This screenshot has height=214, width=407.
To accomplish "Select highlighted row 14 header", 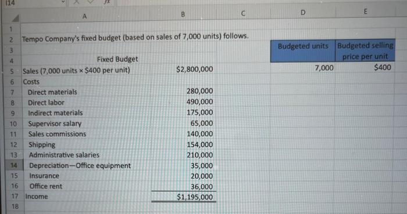I will [x=14, y=165].
